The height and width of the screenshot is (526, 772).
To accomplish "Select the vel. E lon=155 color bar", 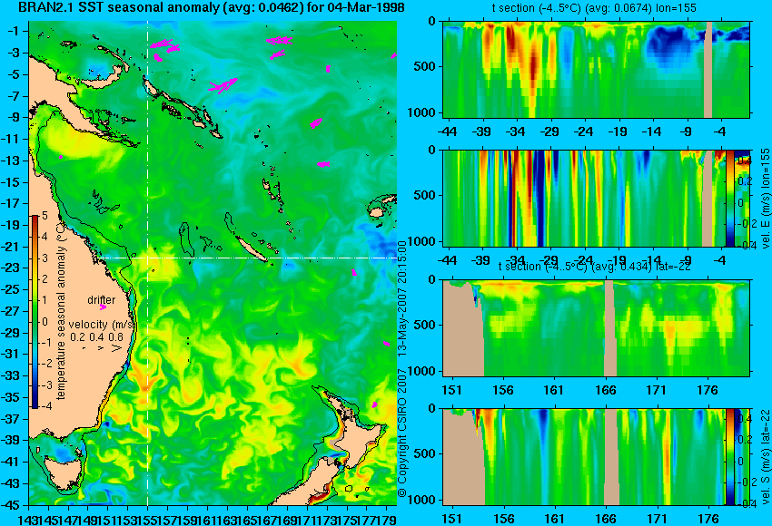I will [x=729, y=198].
